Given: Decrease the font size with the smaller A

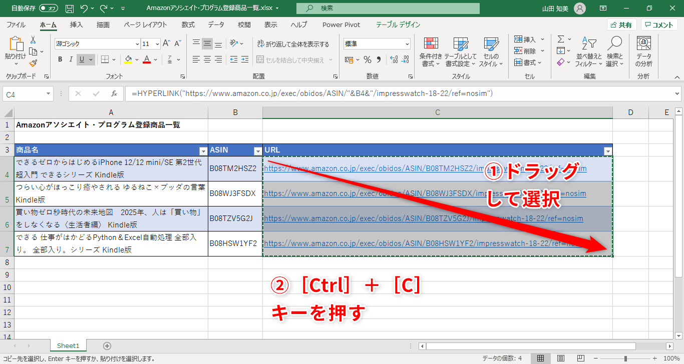Looking at the screenshot, I should 178,43.
